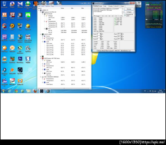The height and width of the screenshot is (145, 166).
Task: Click the horizontal scrollbar in Open Hardware Monitor
Action: (x=64, y=88)
